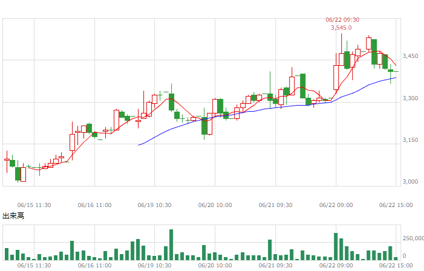Image resolution: width=424 pixels, height=271 pixels.
Task: Click the 06/22 15:00 price chart date label
Action: 396,205
